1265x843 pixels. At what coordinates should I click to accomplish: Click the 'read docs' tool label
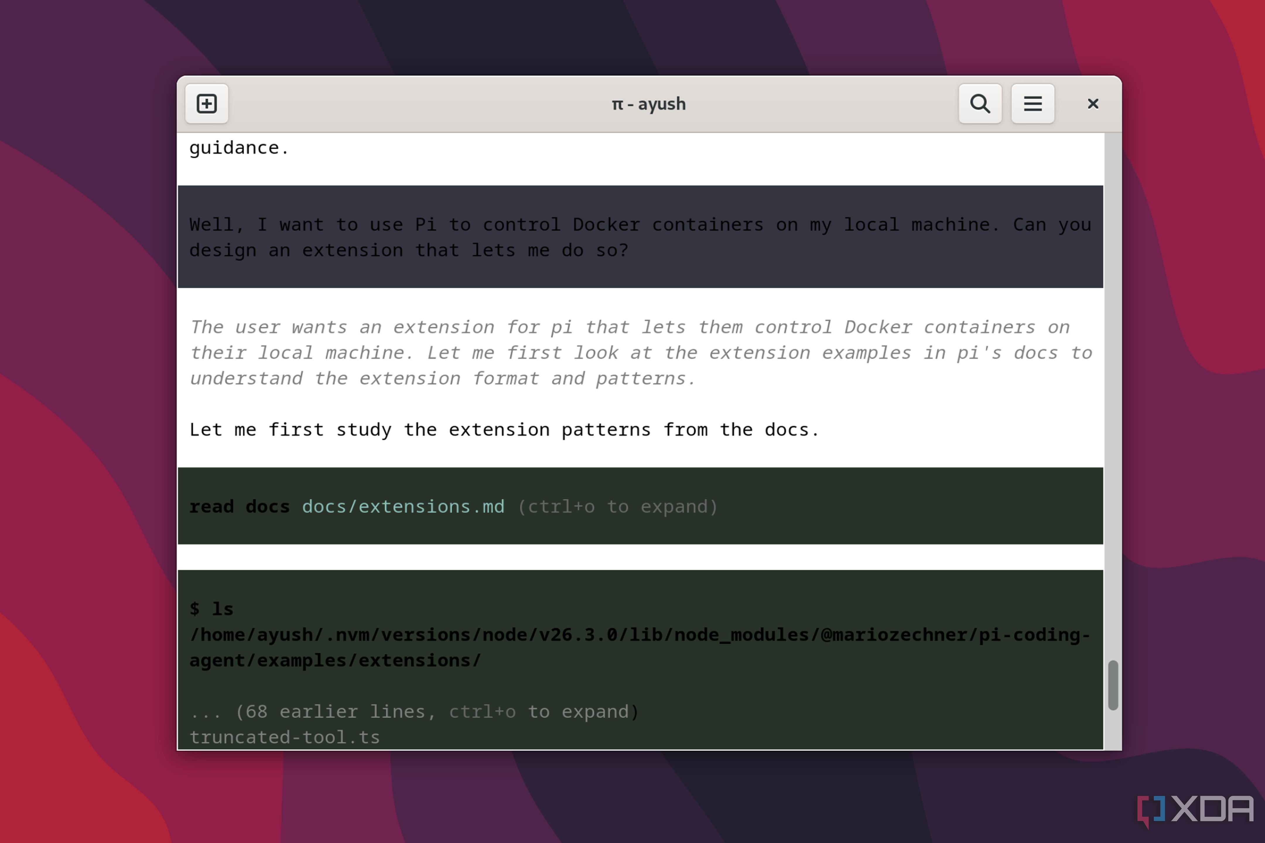[239, 506]
